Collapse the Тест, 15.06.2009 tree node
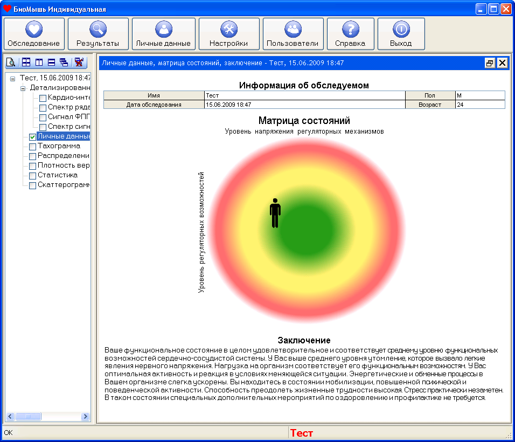This screenshot has width=515, height=442. [12, 79]
